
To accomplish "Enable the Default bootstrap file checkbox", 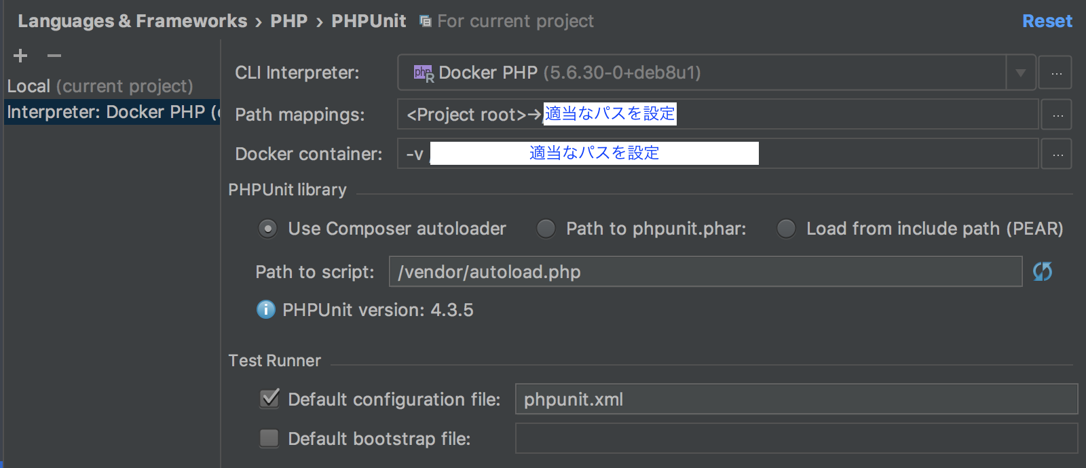I will pyautogui.click(x=269, y=438).
